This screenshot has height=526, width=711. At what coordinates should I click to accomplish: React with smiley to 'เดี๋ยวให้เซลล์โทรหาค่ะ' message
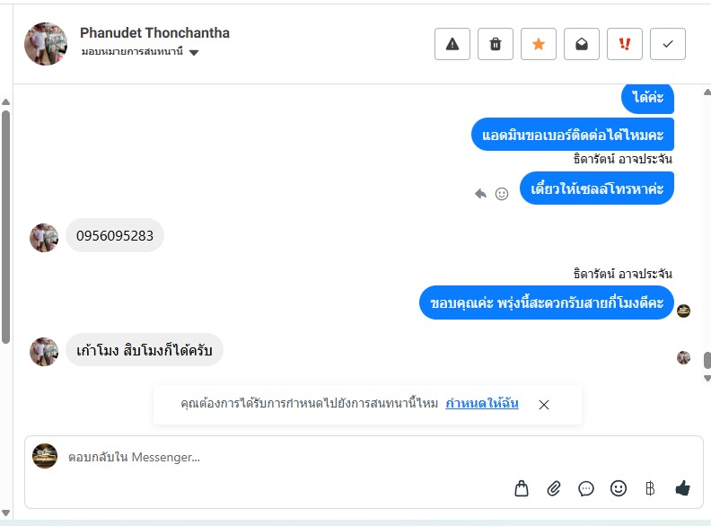pyautogui.click(x=502, y=193)
